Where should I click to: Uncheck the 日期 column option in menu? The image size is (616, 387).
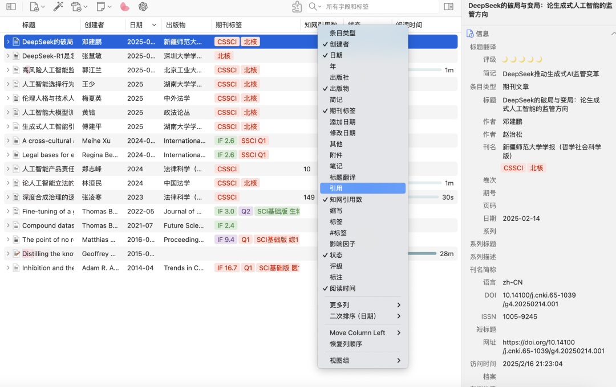click(363, 55)
